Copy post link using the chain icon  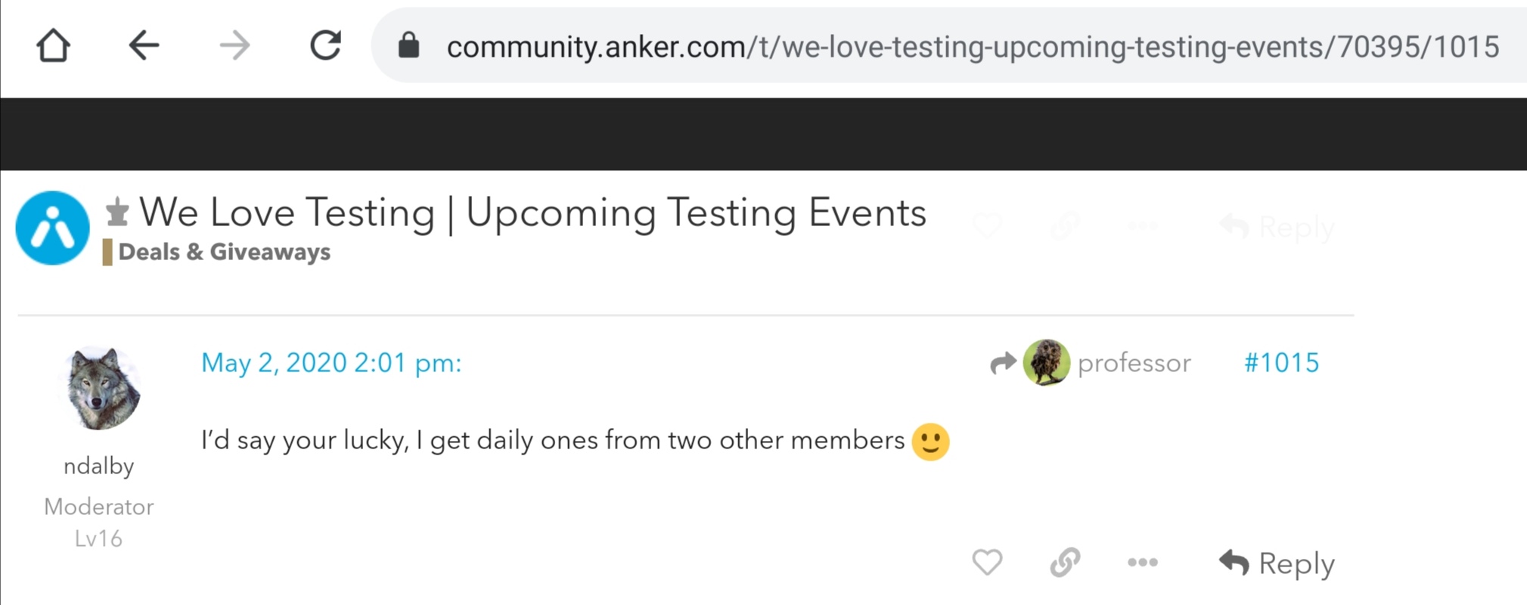pos(1065,562)
